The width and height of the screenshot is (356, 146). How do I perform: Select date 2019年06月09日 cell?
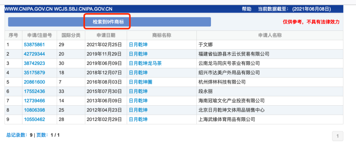pos(106,63)
